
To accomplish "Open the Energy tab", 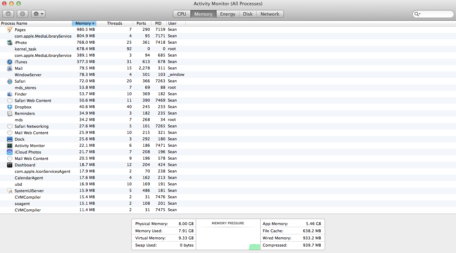I will click(x=228, y=14).
